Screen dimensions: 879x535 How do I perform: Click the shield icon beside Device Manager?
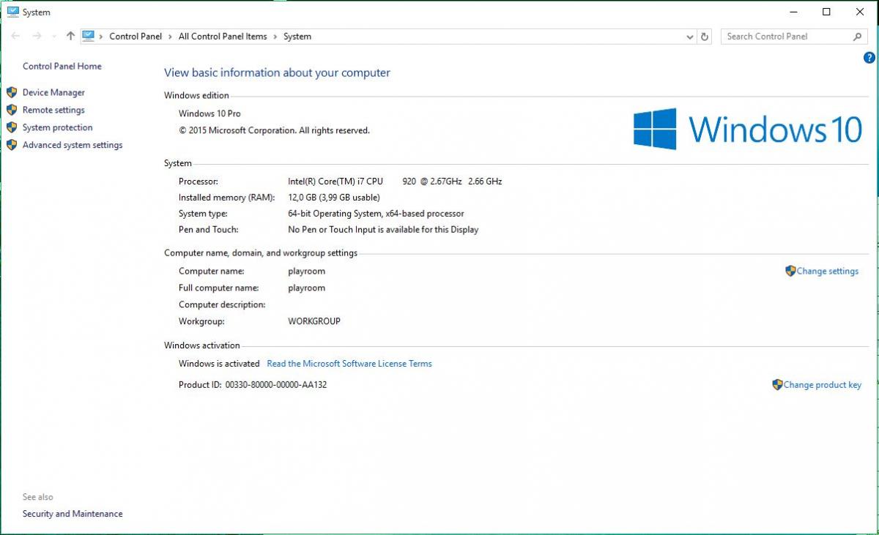click(11, 92)
